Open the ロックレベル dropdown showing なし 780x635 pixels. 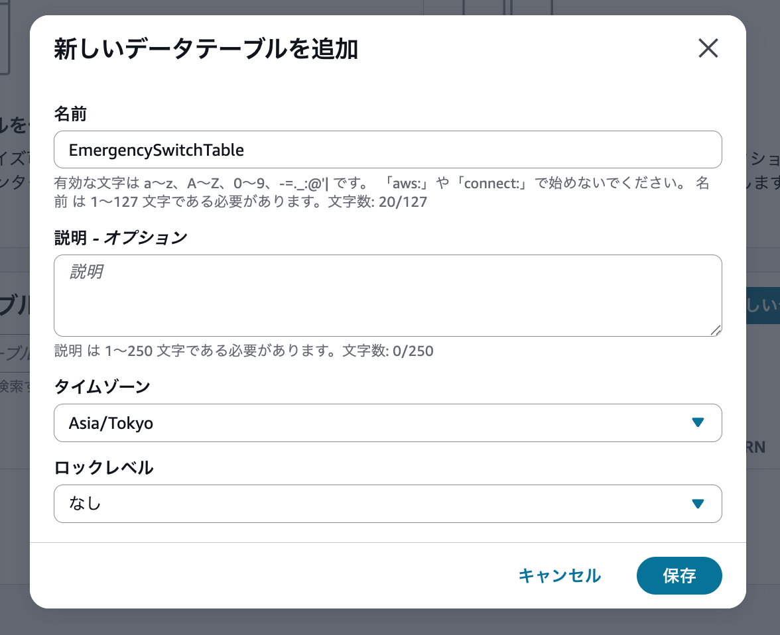387,504
